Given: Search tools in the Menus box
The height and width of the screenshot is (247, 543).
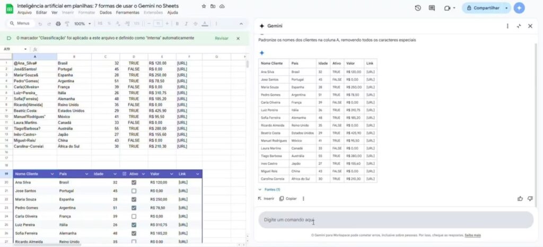Looking at the screenshot, I should (21, 23).
